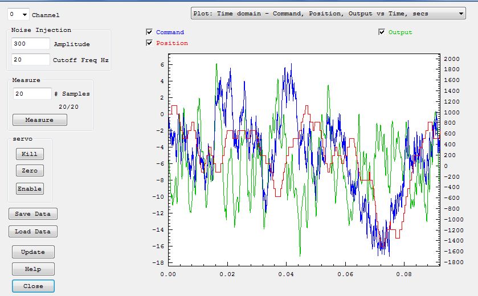Toggle the Command trace checkbox

(x=149, y=32)
